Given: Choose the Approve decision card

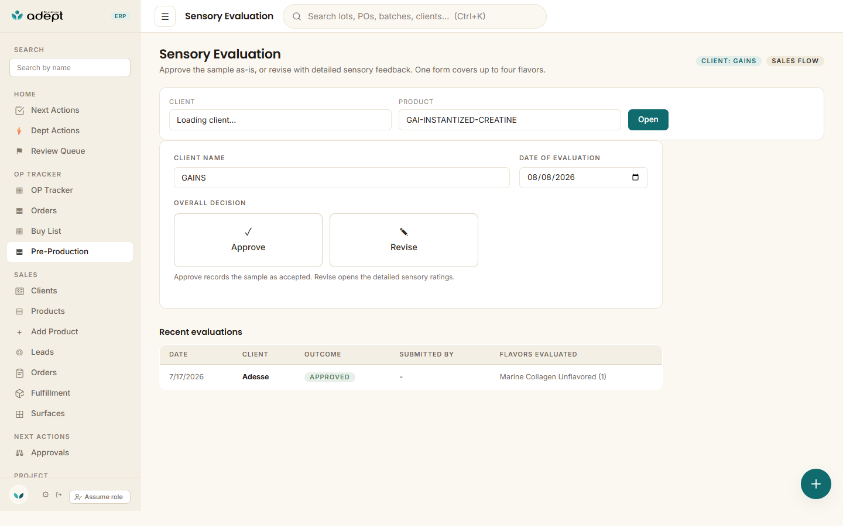Looking at the screenshot, I should tap(248, 240).
